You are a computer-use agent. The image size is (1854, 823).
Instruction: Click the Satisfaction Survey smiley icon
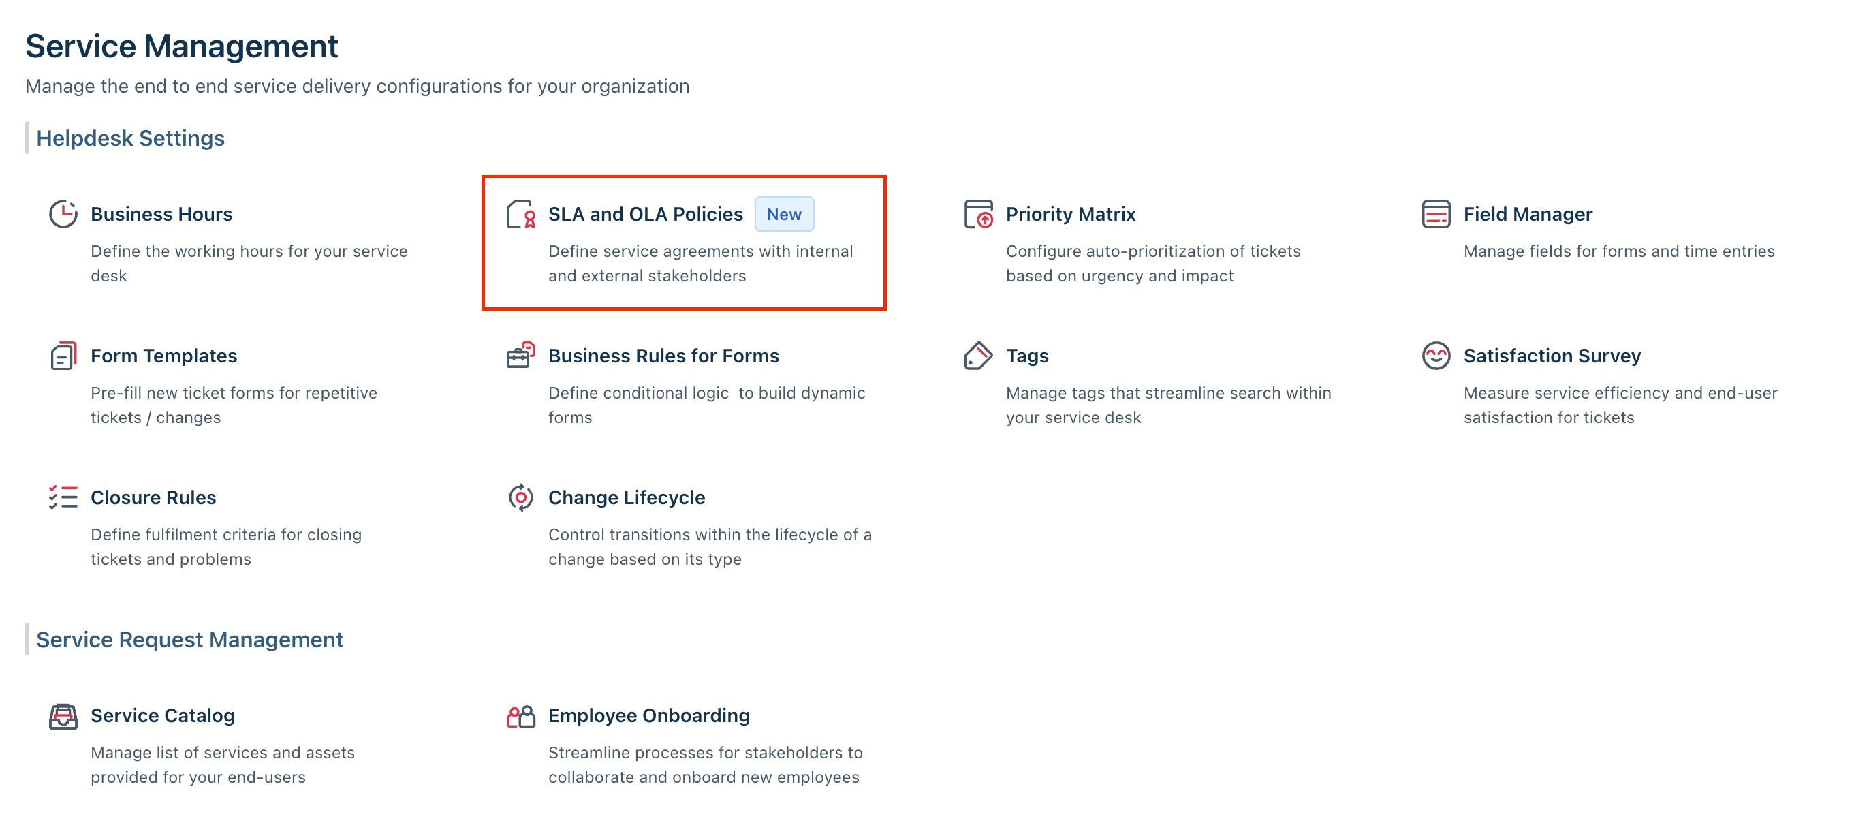[x=1436, y=356]
